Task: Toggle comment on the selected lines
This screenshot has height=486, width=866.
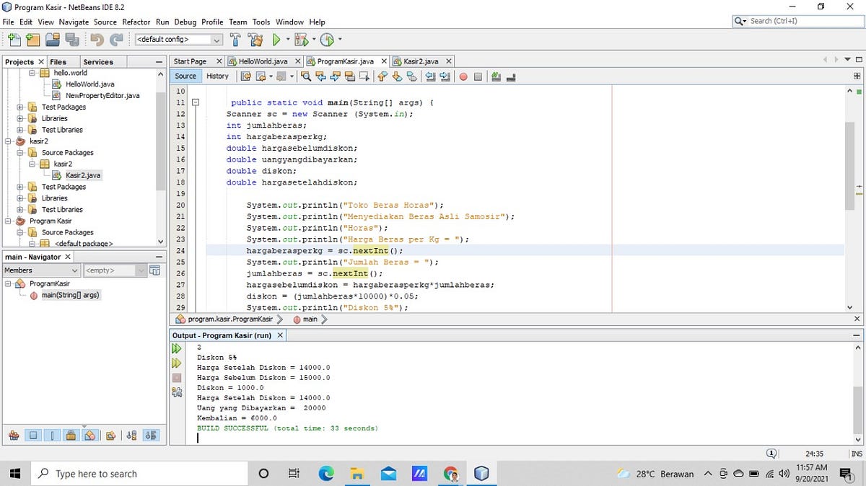Action: tap(495, 76)
